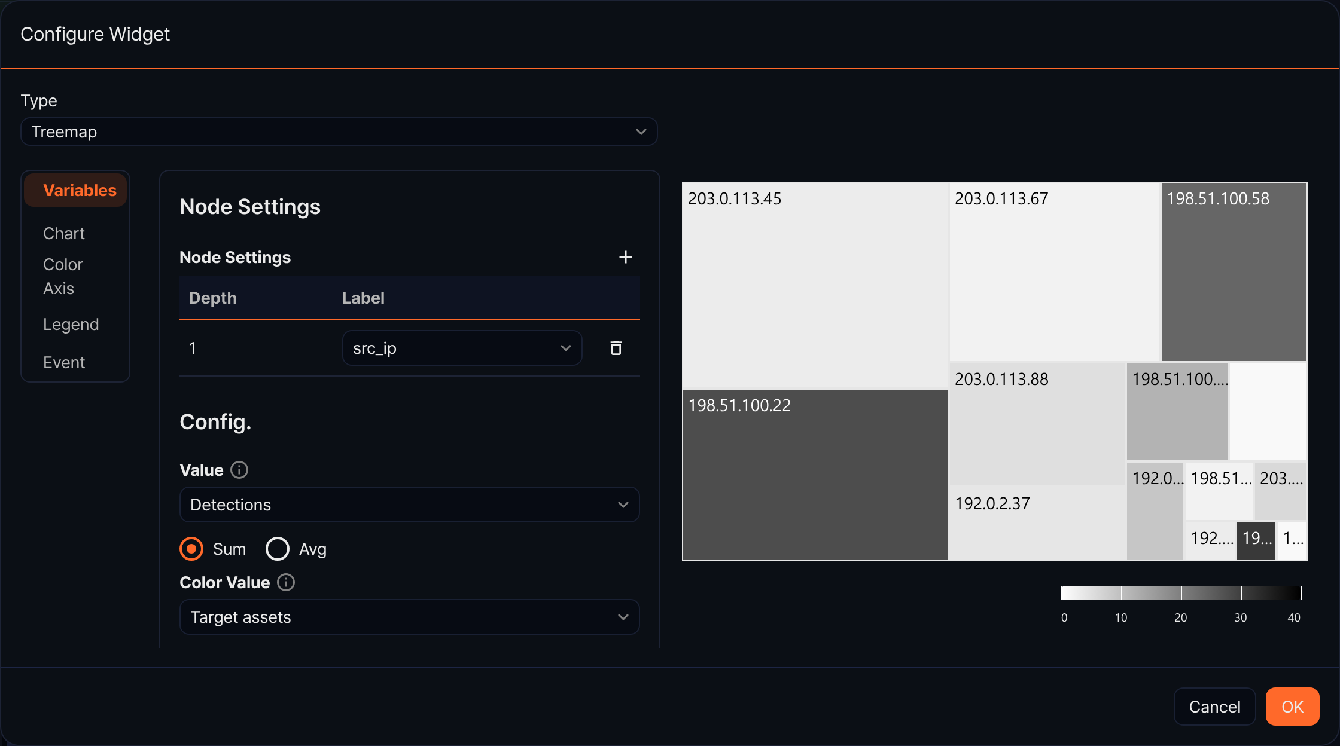The image size is (1340, 746).
Task: Switch to the Legend tab
Action: click(x=71, y=324)
